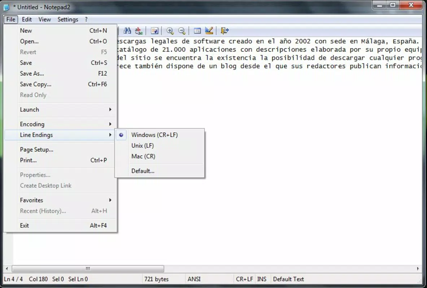Click the Exit door toolbar icon
The image size is (427, 288).
tap(225, 31)
